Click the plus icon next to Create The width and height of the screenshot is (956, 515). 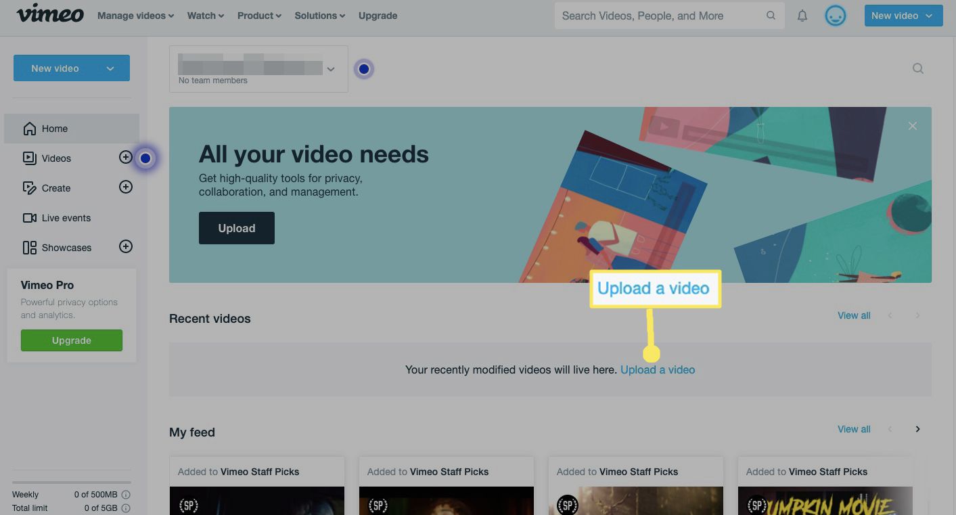pos(126,187)
